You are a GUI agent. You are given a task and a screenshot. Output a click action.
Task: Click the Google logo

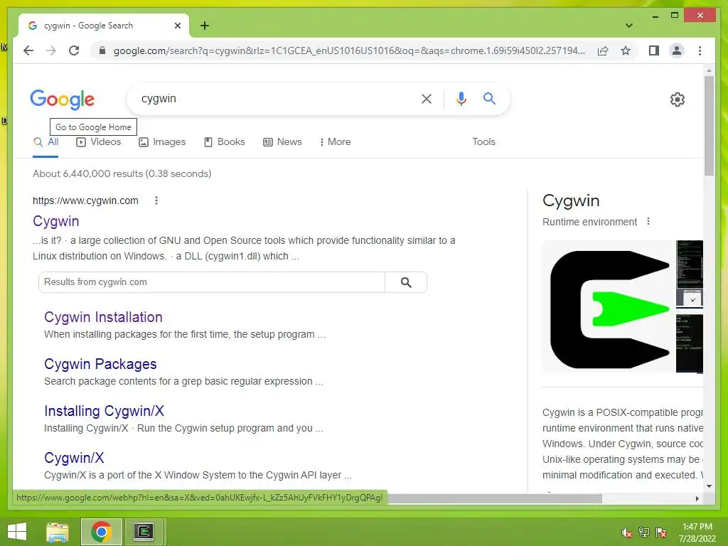63,100
